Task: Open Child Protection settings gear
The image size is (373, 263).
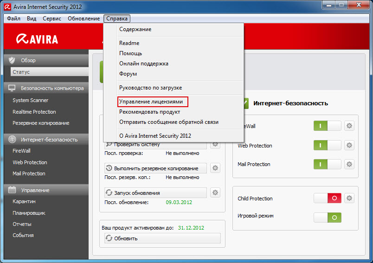Action: (x=349, y=198)
